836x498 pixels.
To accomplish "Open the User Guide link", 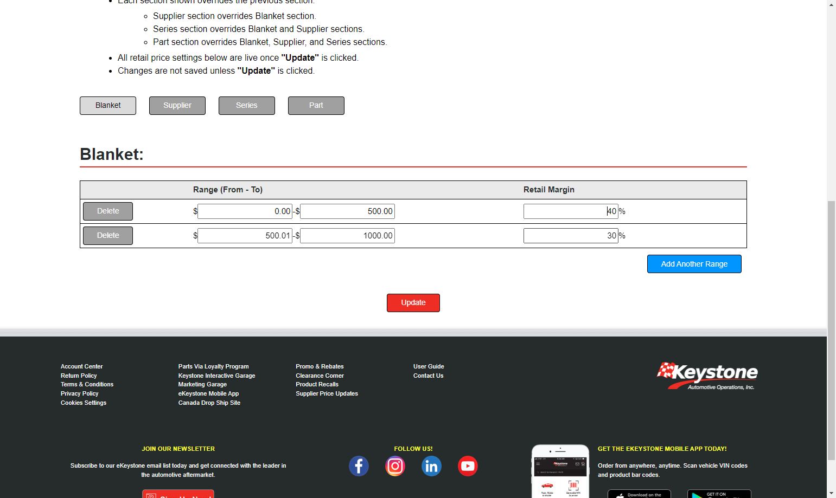I will click(429, 367).
